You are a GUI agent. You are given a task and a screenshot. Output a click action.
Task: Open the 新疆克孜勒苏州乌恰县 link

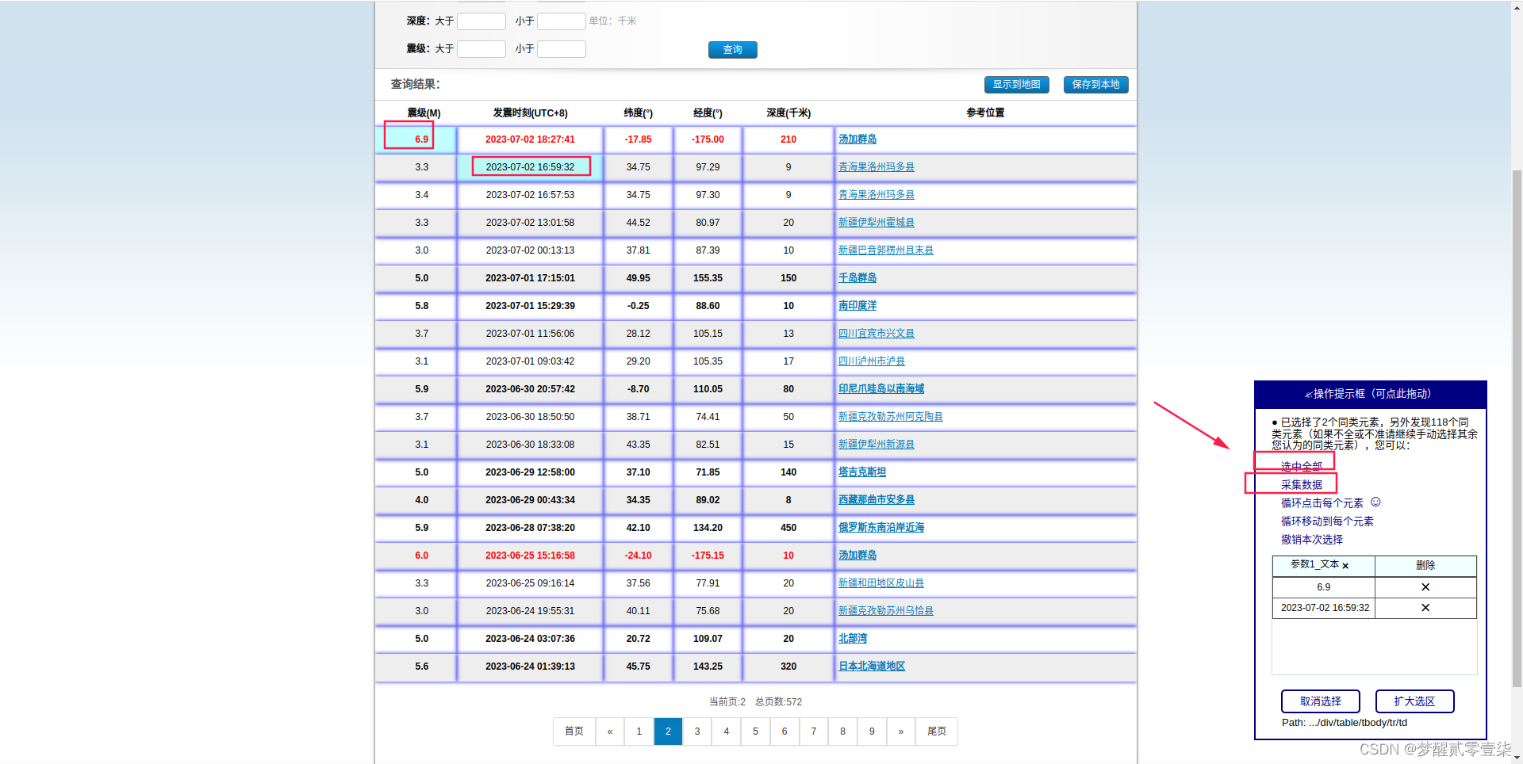tap(886, 611)
